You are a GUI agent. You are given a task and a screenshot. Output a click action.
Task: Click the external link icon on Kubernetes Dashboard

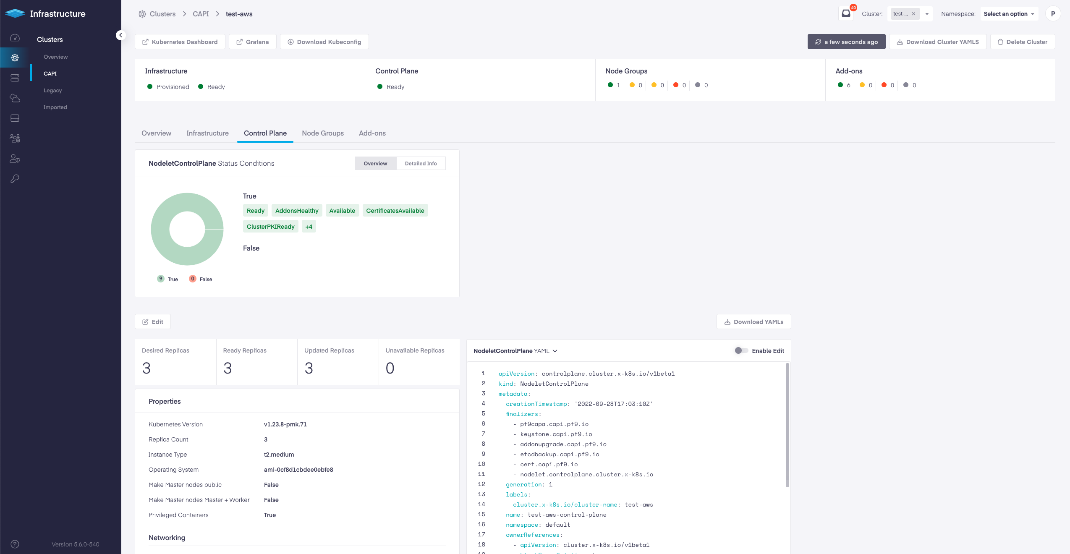pos(145,42)
